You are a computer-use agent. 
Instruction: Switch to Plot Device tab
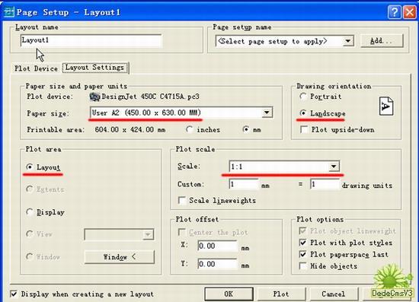(x=36, y=68)
